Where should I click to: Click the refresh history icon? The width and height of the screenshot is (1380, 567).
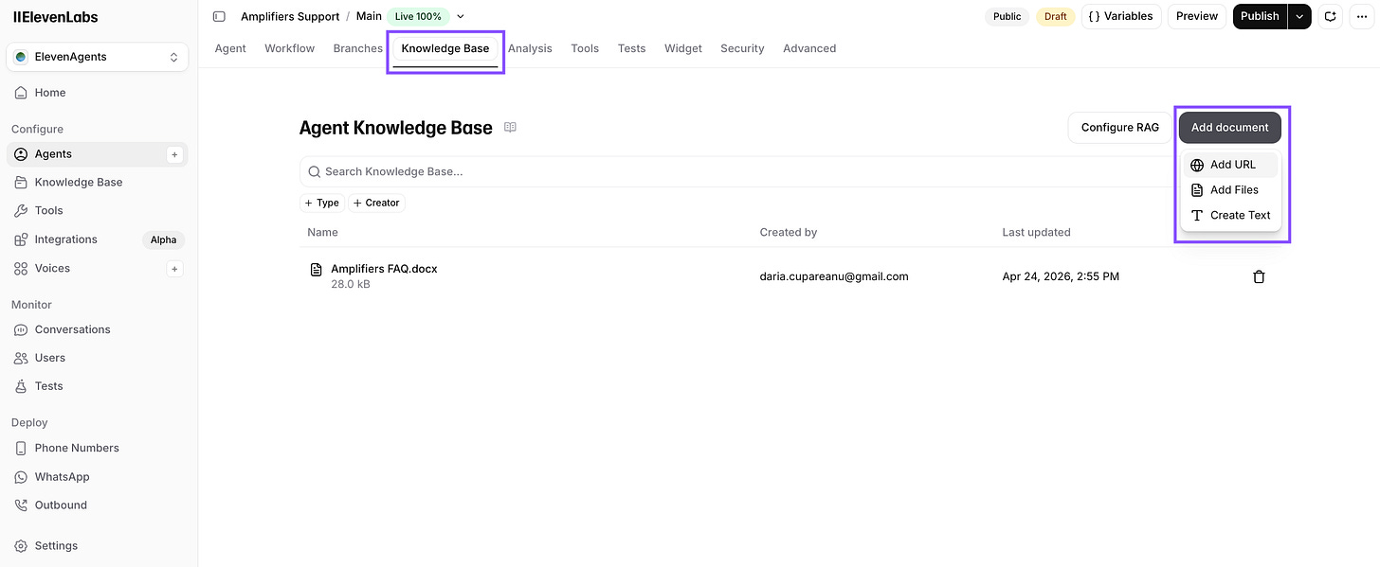pos(1330,16)
